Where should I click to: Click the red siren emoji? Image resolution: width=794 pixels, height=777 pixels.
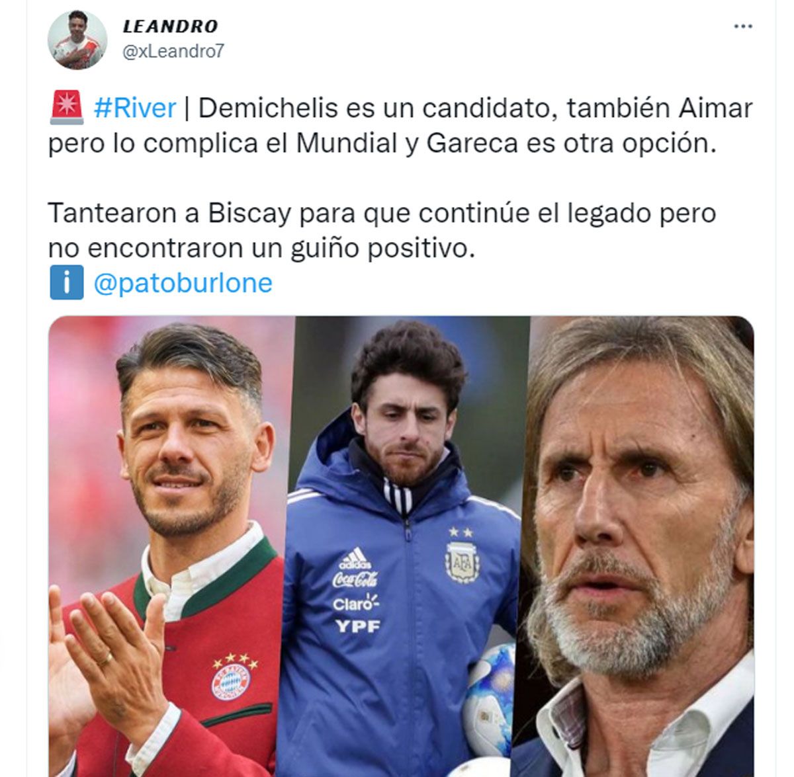coord(66,108)
